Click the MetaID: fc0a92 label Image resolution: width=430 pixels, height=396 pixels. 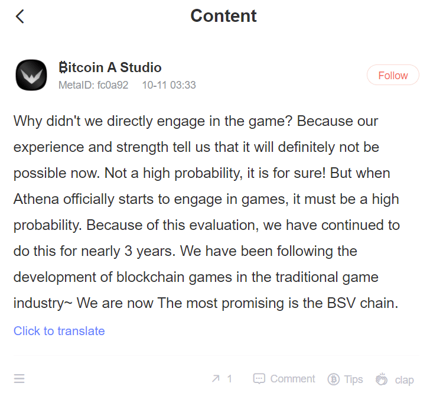pos(93,85)
